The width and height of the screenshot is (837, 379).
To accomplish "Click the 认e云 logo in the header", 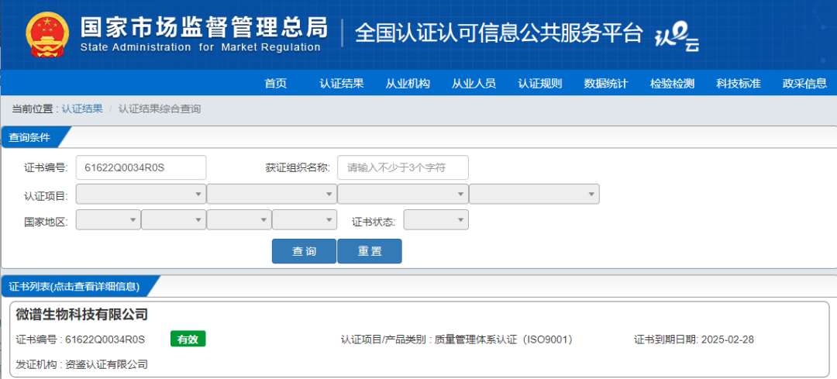I will coord(677,38).
